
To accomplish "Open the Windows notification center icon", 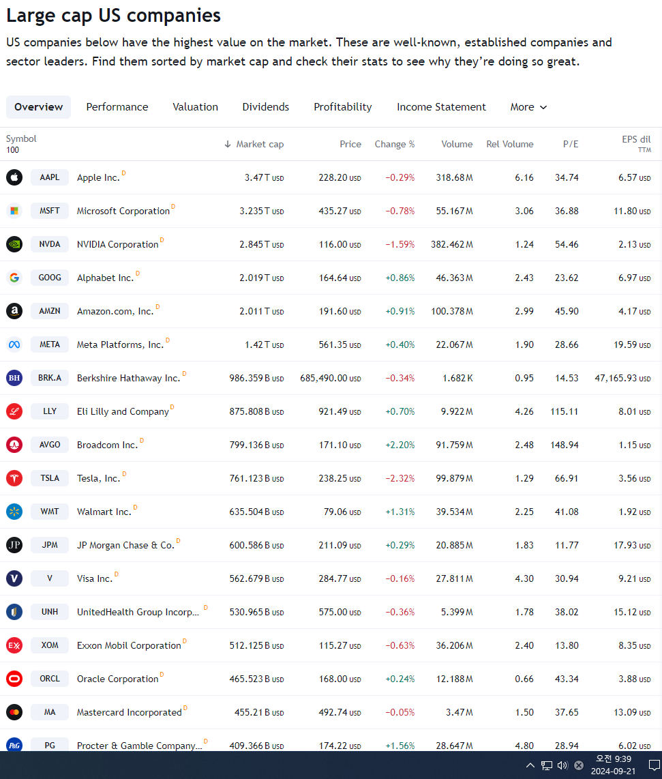I will (655, 765).
